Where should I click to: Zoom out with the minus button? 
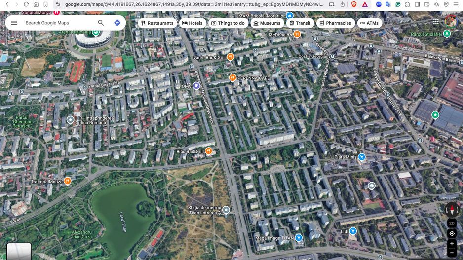[x=452, y=253]
